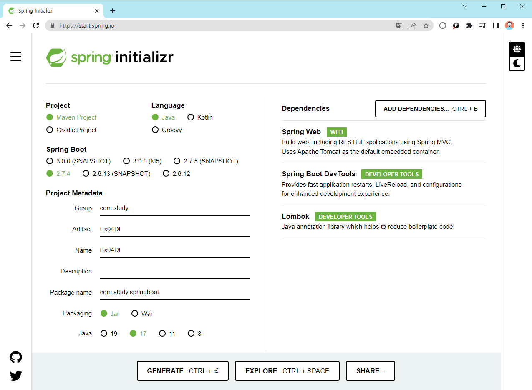The image size is (532, 390).
Task: Open the hamburger menu on the left
Action: 16,57
